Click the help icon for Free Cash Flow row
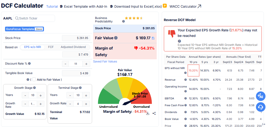Viewport: 266px width, 127px height. 186,105
